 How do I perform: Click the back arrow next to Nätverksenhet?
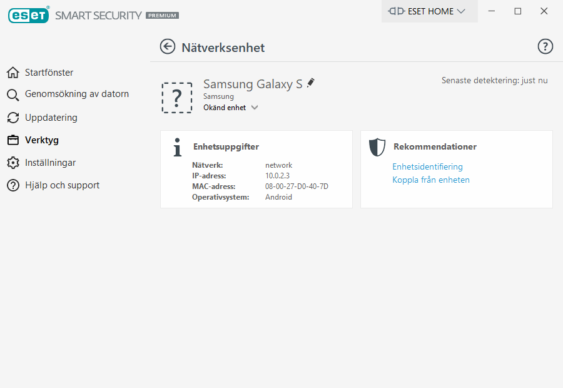tap(168, 47)
